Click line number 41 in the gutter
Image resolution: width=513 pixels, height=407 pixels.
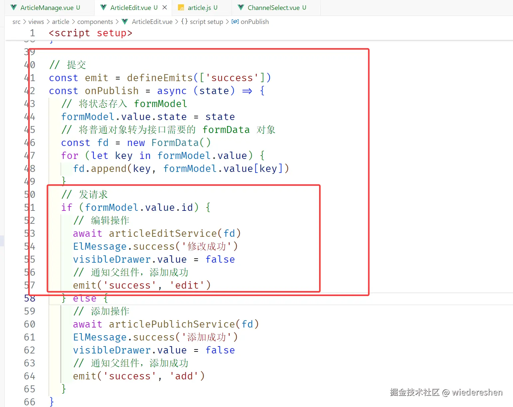pos(30,78)
